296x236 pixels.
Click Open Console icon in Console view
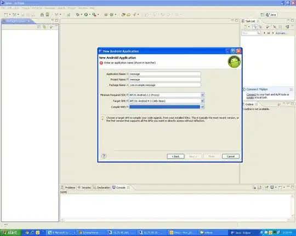(280, 187)
